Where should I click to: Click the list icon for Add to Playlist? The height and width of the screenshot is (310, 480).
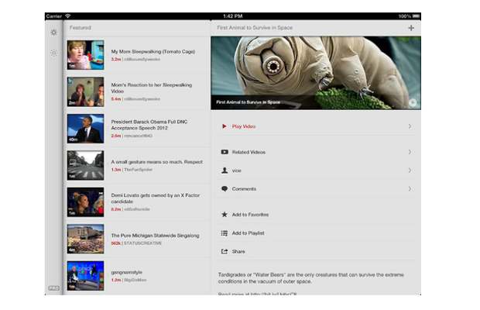[x=225, y=233]
